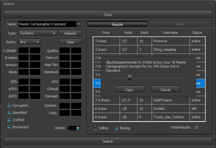This screenshot has height=148, width=216.
Task: Open the Rarity Any dropdown
Action: point(30,42)
